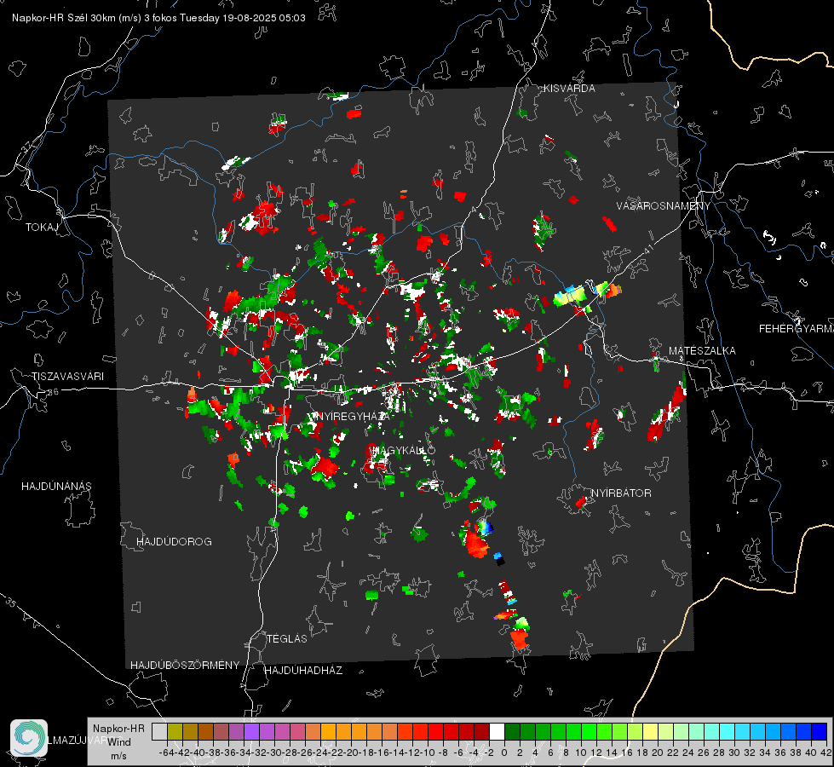
Task: Click the HAJDÚNÁNÁS town label
Action: [56, 487]
